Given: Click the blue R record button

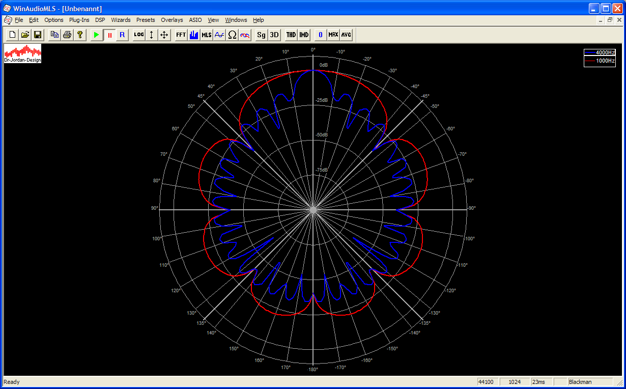Looking at the screenshot, I should (x=122, y=35).
